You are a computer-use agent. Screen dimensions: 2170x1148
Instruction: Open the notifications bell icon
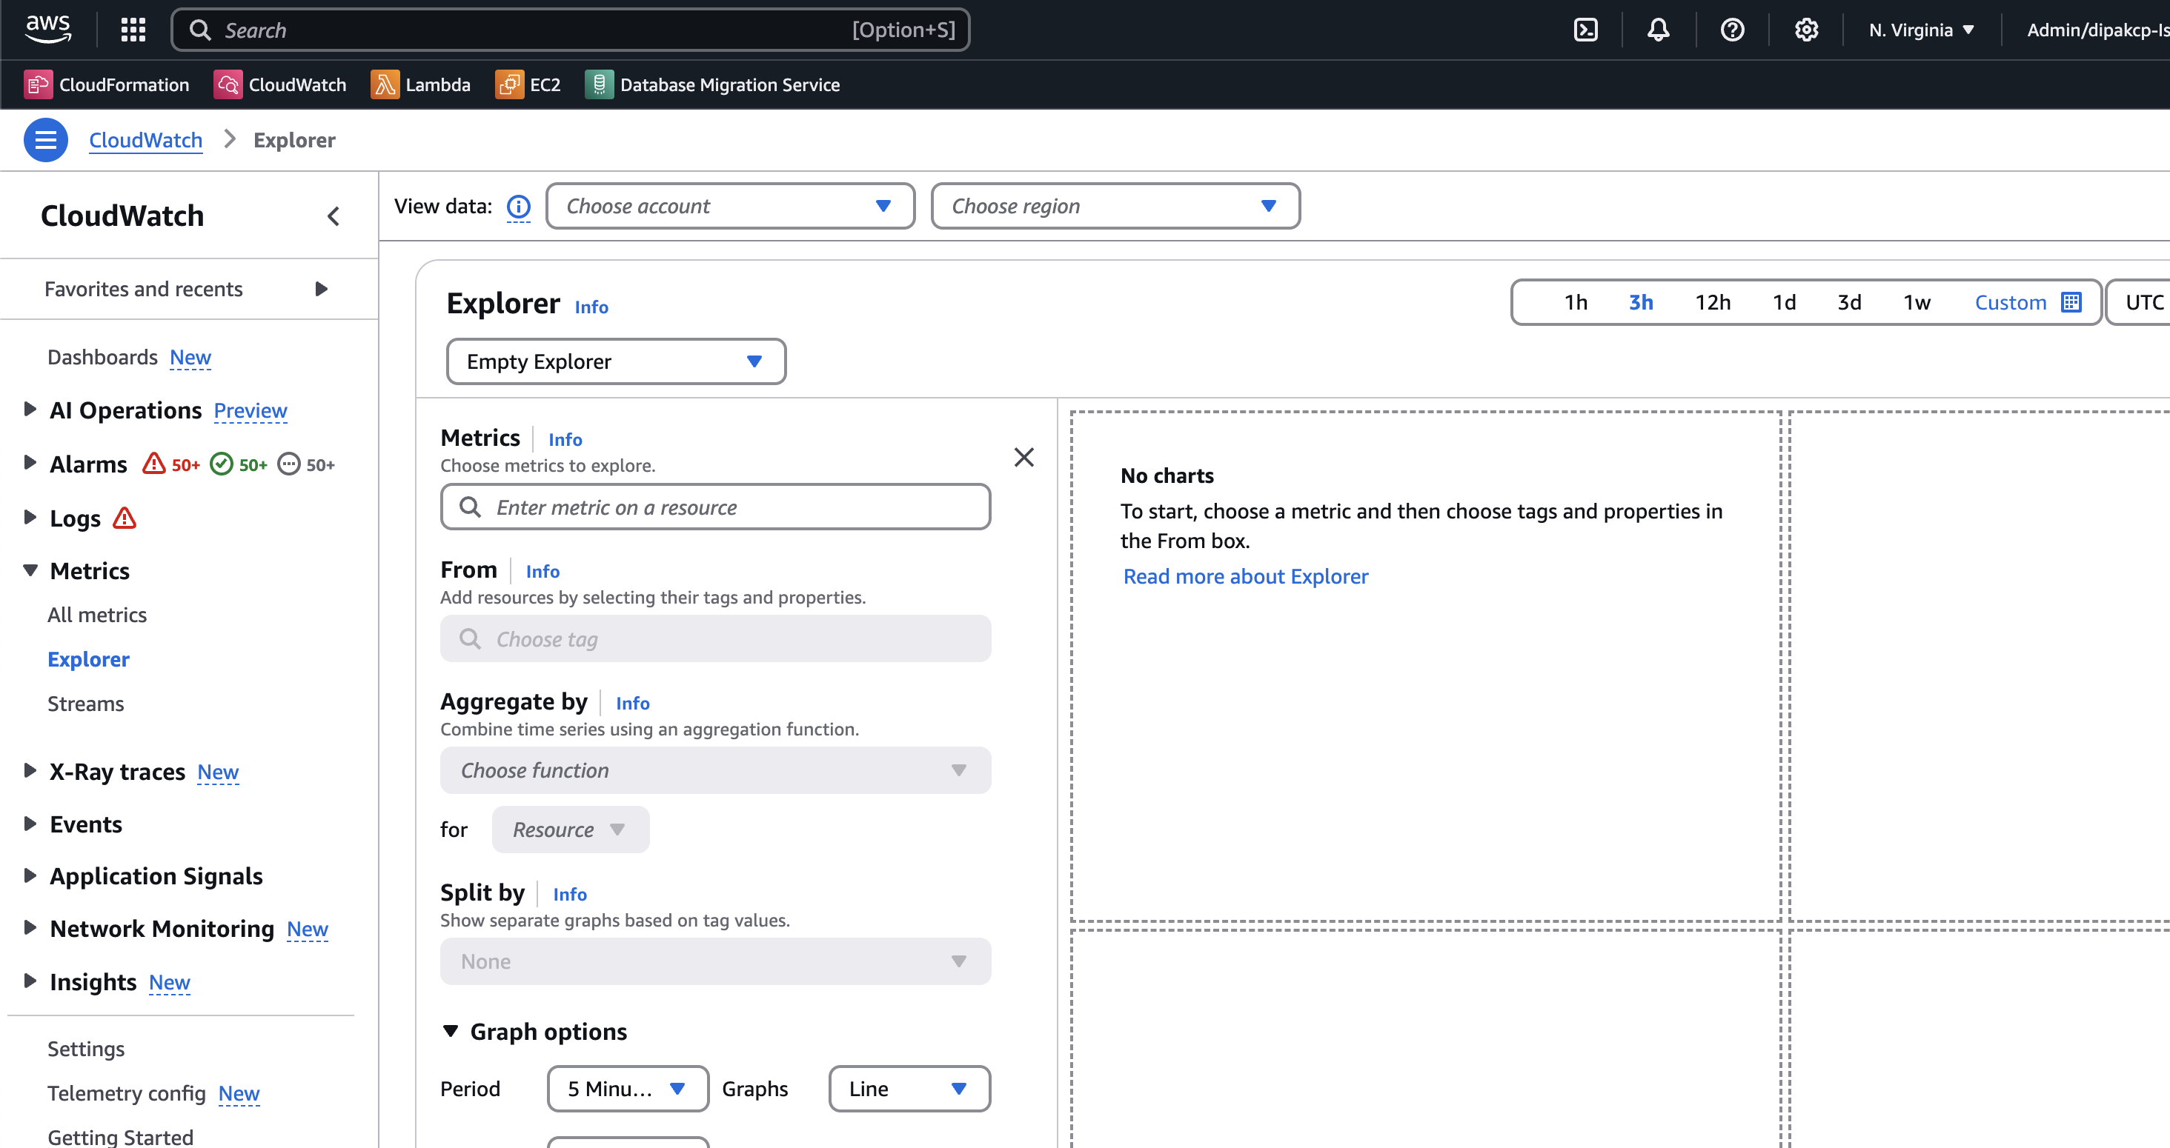pos(1658,30)
